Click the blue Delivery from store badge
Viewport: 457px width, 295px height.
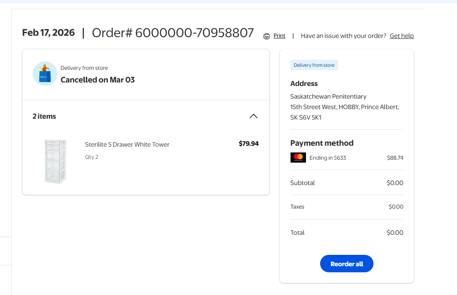point(314,65)
